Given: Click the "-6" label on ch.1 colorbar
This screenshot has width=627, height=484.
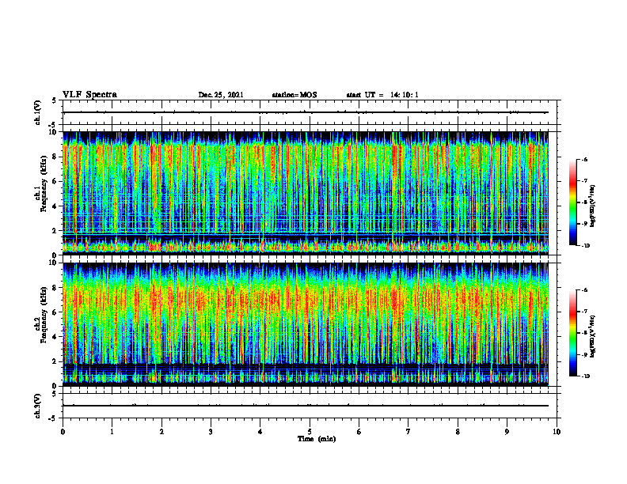Looking at the screenshot, I should click(x=585, y=159).
